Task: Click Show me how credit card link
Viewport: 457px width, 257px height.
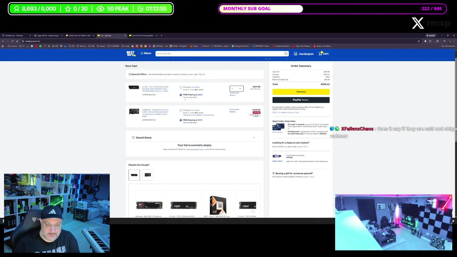Action: coord(277,132)
